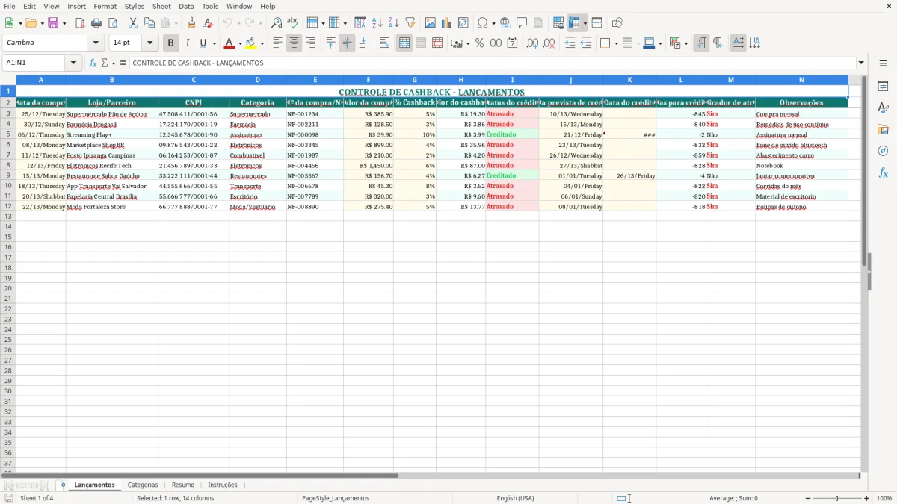Image resolution: width=897 pixels, height=504 pixels.
Task: Click the Print icon
Action: pos(96,23)
